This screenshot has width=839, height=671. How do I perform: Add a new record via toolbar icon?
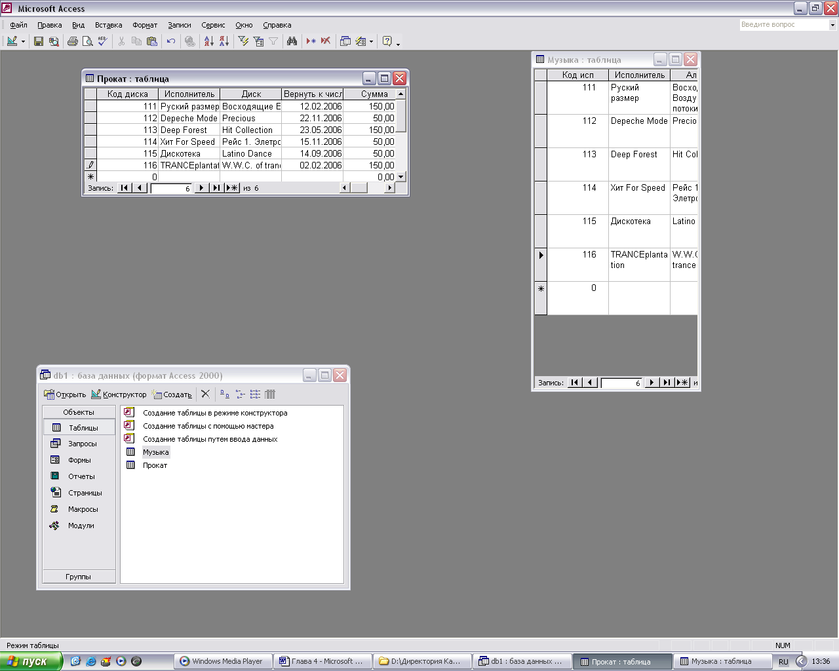tap(311, 41)
